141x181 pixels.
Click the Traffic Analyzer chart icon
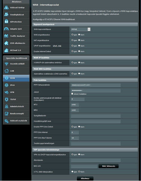coord(6,36)
